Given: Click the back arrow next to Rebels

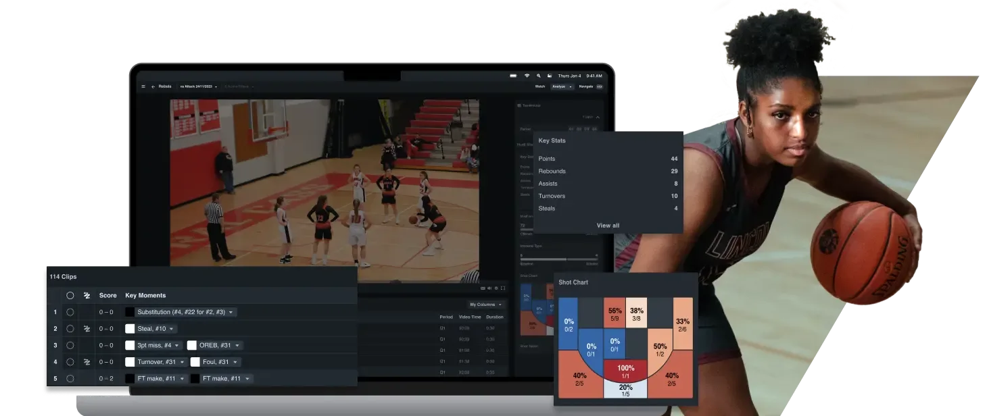Looking at the screenshot, I should click(x=153, y=86).
